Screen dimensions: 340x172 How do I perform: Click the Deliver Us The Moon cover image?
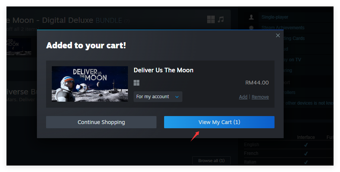(x=90, y=84)
